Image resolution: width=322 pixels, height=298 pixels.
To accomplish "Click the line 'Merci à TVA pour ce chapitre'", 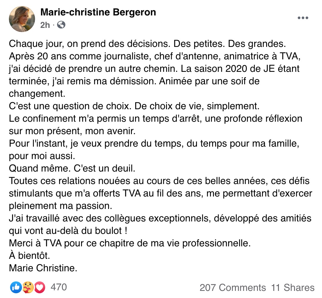I will [130, 243].
